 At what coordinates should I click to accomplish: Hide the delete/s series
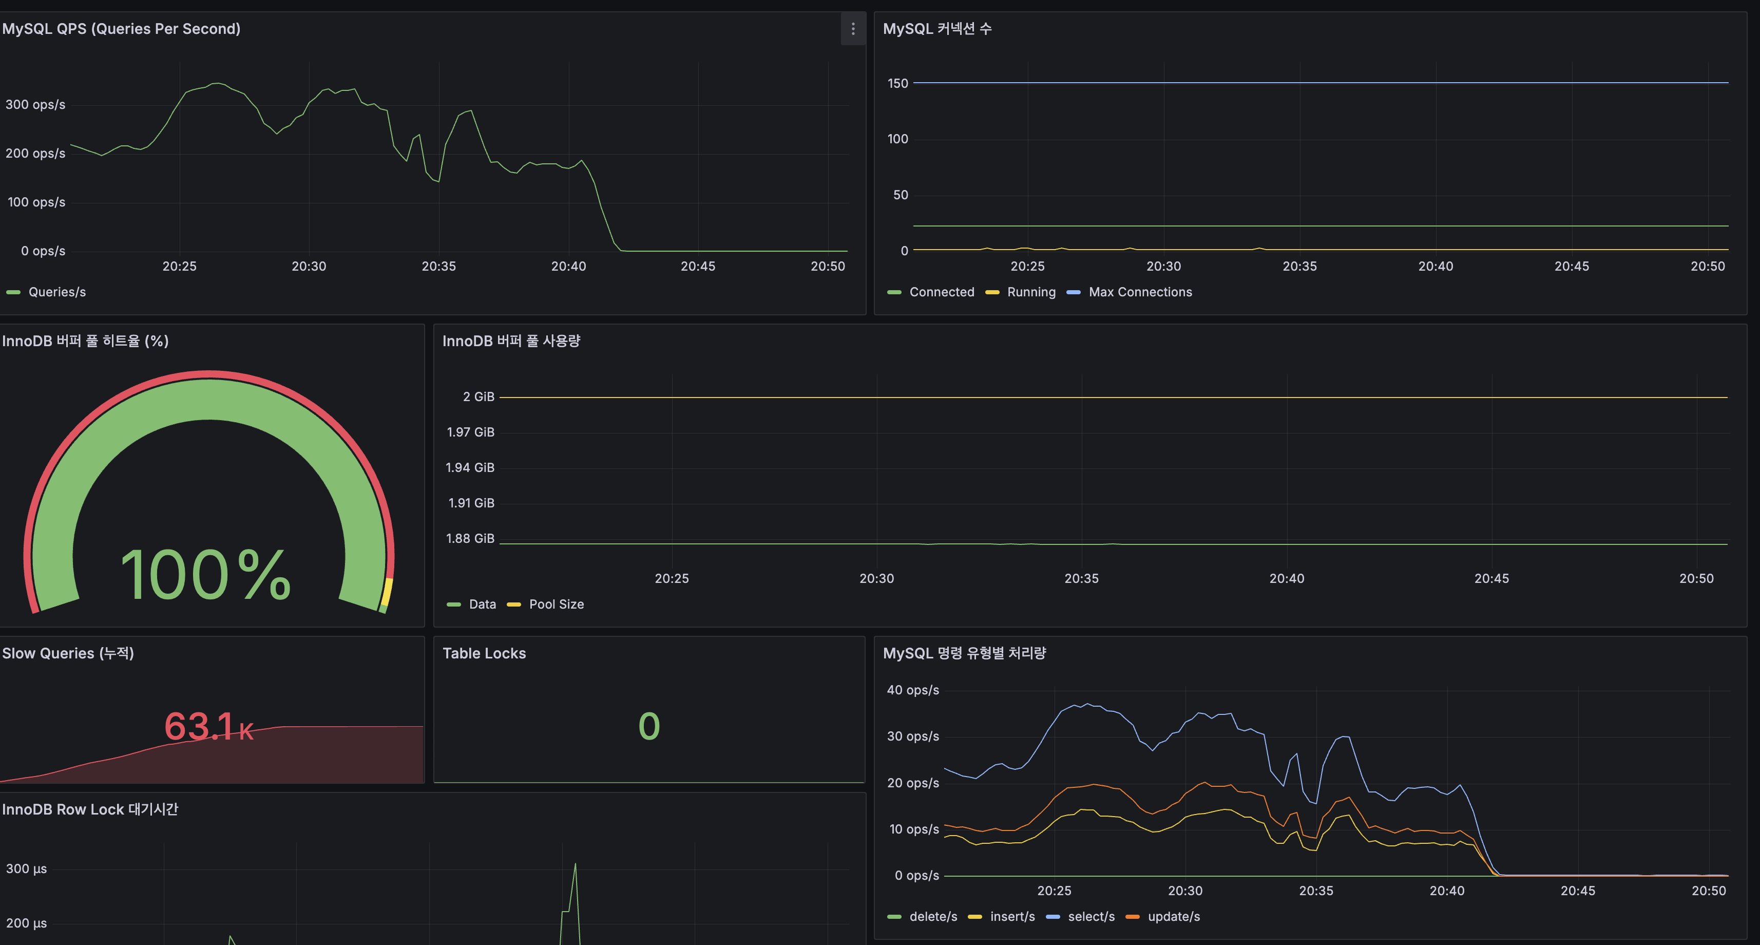(x=933, y=916)
